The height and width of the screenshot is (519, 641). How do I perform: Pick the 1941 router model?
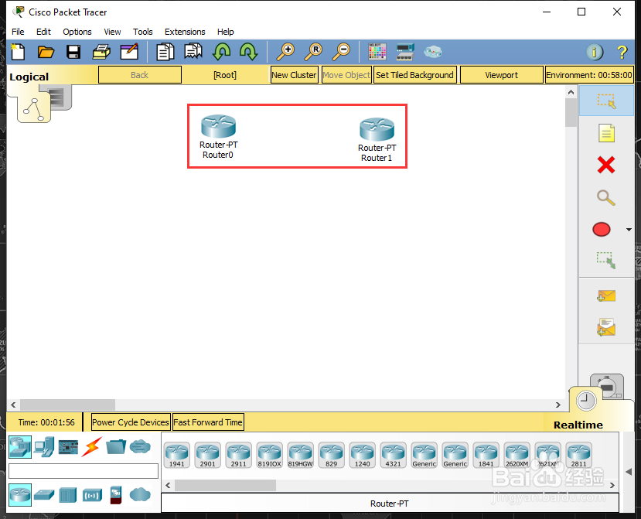click(177, 455)
